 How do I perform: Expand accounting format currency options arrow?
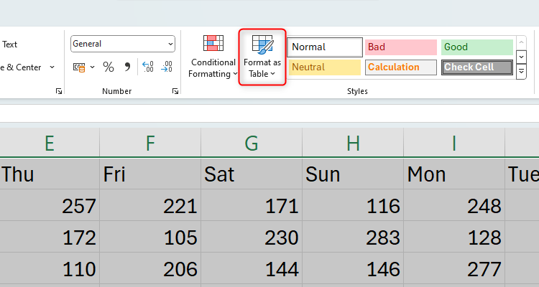(92, 67)
